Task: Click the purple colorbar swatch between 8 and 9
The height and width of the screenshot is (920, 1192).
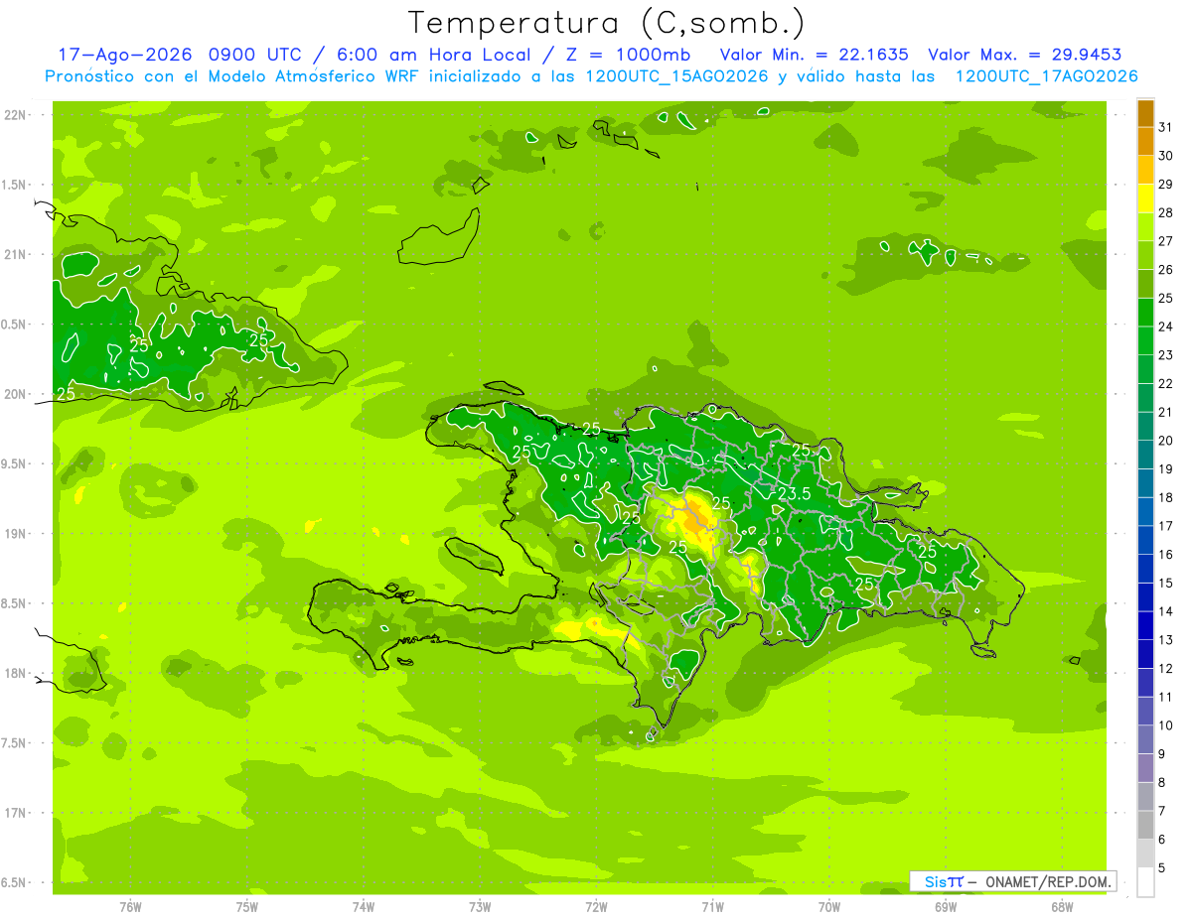Action: 1145,768
